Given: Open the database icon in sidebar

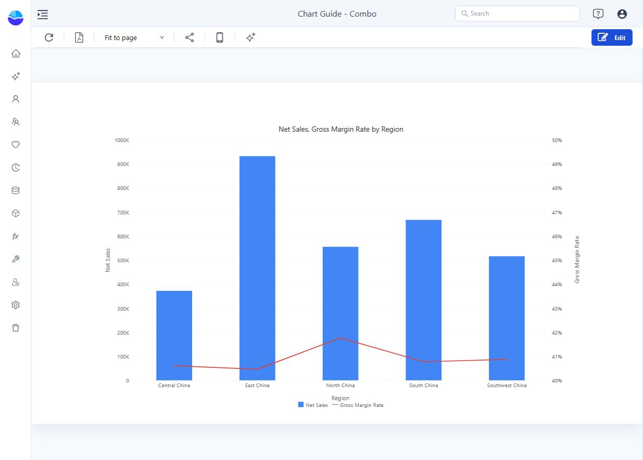Looking at the screenshot, I should [16, 190].
